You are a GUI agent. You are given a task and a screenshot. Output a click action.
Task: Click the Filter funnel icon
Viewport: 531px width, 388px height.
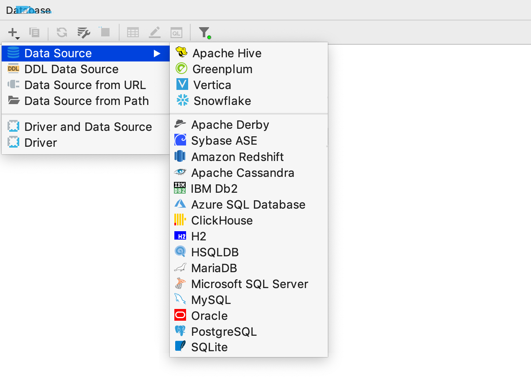204,33
